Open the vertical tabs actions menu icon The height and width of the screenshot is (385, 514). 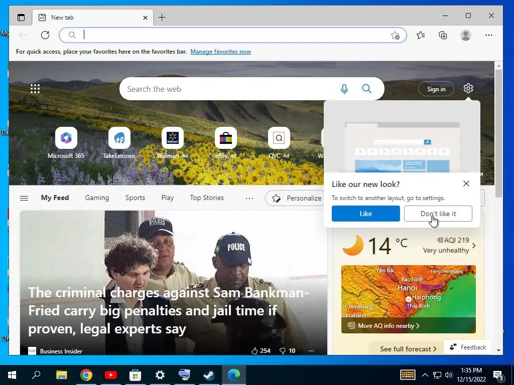point(21,18)
